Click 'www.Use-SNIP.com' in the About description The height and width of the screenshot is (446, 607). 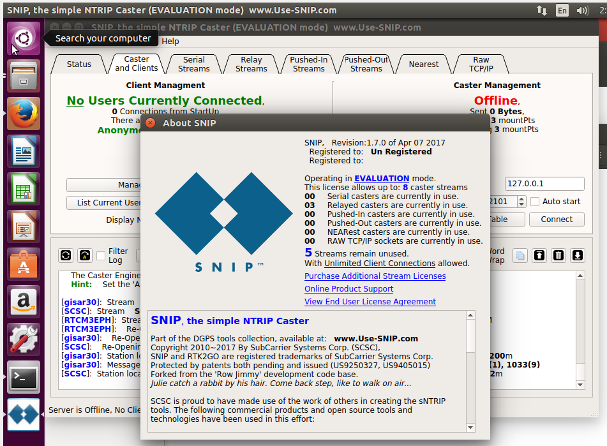tap(376, 338)
